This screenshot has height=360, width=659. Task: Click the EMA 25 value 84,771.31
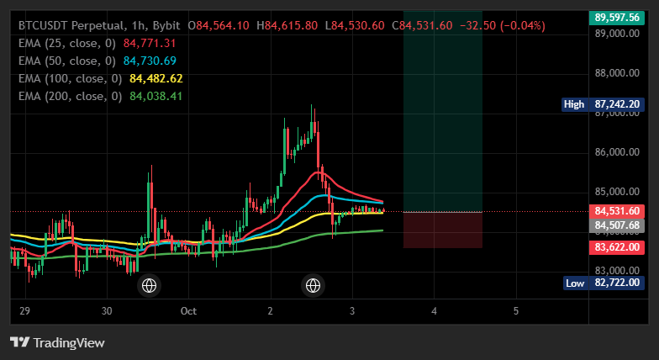click(x=150, y=44)
